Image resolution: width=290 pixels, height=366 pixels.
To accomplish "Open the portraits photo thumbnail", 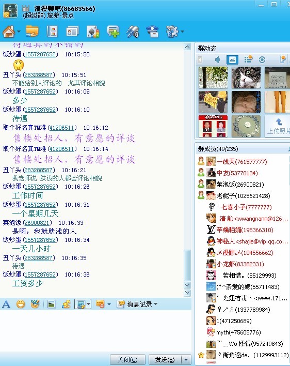I will [213, 126].
